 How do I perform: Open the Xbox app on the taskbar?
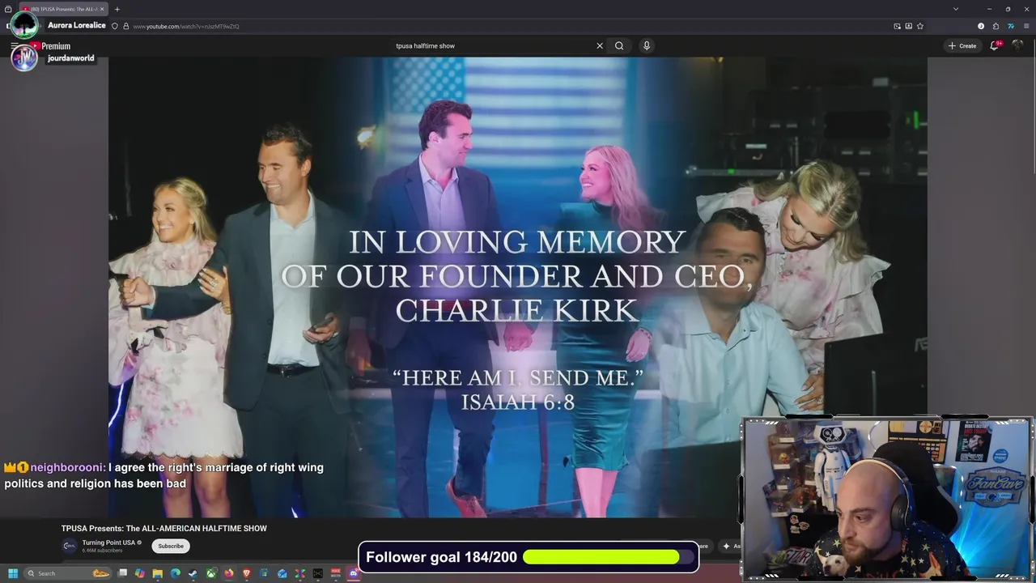[x=211, y=573]
